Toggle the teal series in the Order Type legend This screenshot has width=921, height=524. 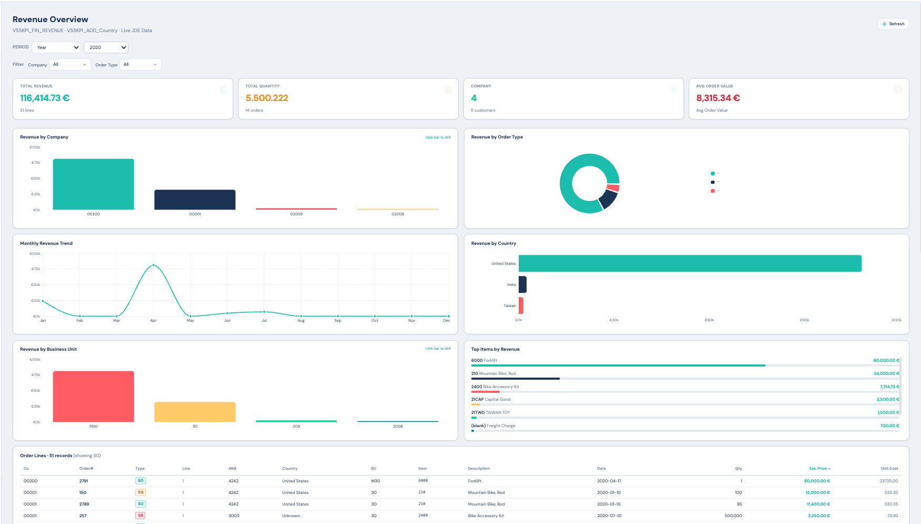[x=712, y=173]
